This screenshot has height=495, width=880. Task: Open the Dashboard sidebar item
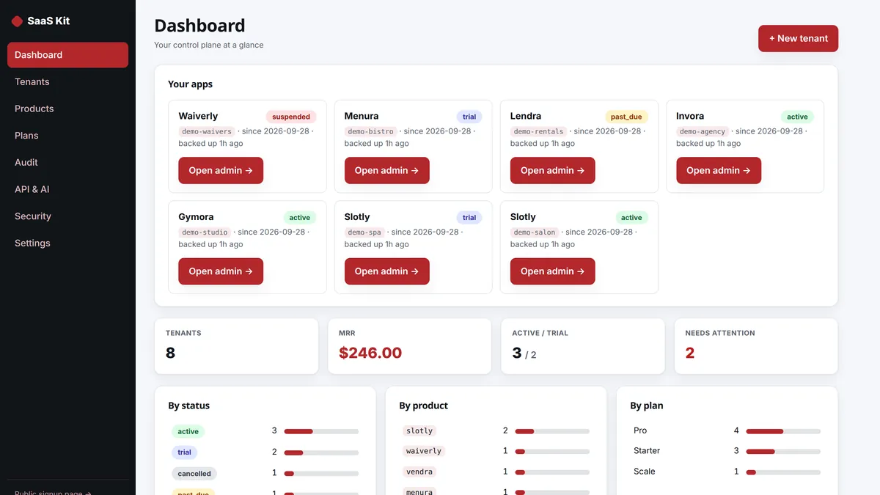pos(67,55)
